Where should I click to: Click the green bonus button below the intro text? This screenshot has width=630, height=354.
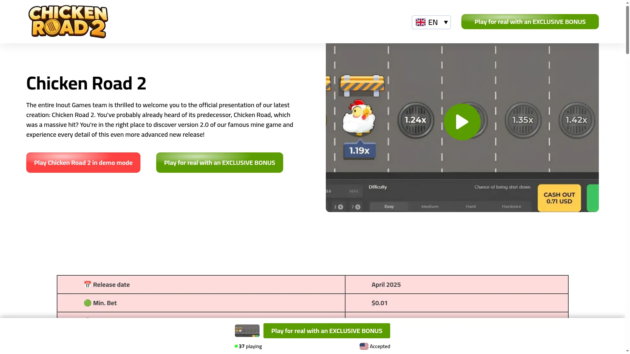click(x=220, y=163)
